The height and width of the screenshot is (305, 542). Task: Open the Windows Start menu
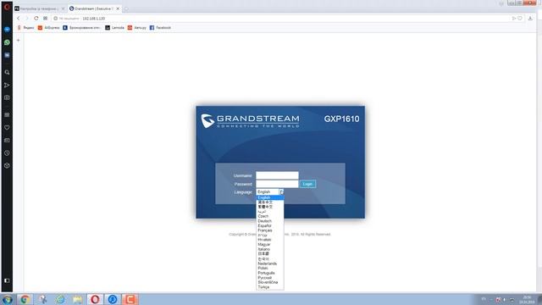click(8, 299)
